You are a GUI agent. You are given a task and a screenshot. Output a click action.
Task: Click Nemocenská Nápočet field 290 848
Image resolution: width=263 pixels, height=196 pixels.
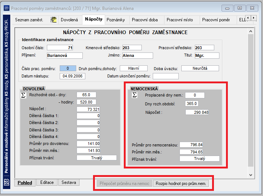197,112
